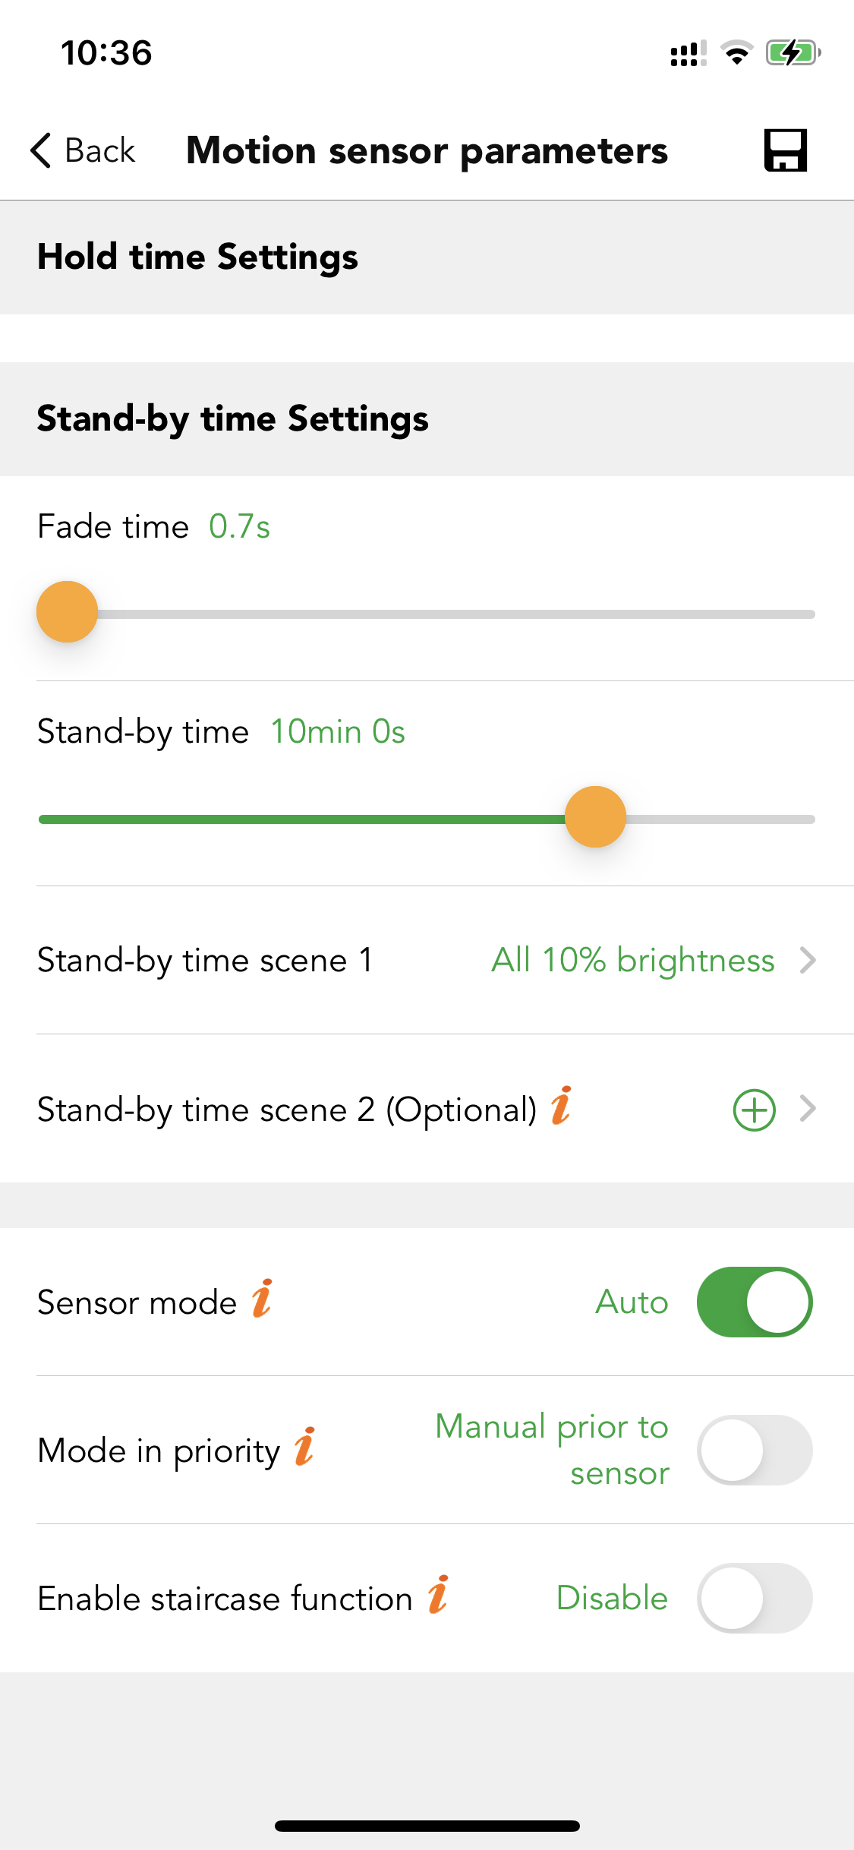The image size is (854, 1850).
Task: Show Sensor mode info tooltip
Action: pyautogui.click(x=262, y=1299)
